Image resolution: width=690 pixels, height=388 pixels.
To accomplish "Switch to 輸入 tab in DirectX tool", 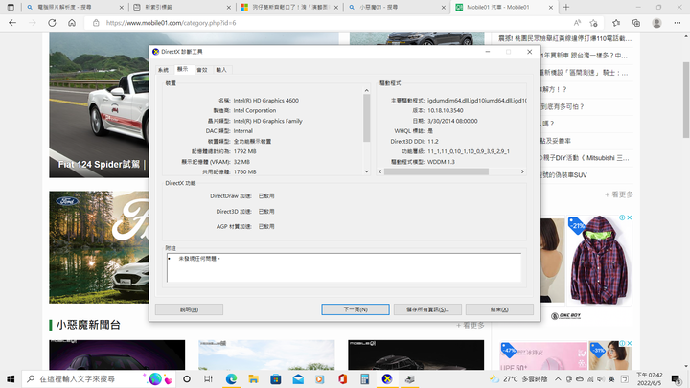I will coord(221,70).
